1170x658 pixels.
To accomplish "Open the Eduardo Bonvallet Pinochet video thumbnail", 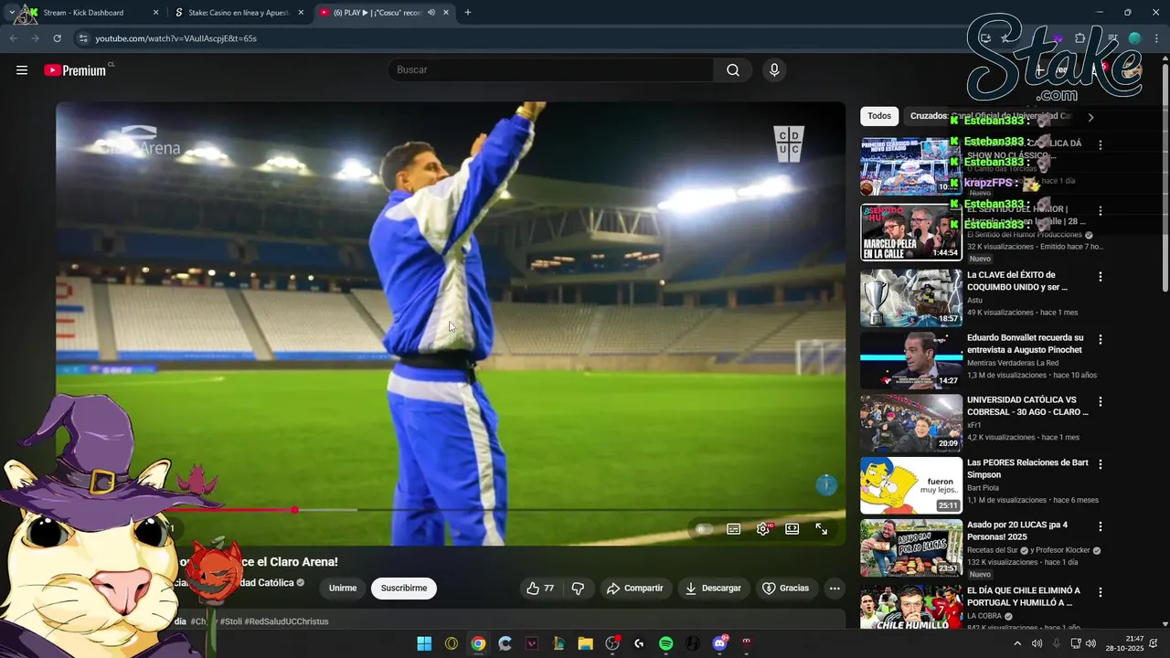I will (x=911, y=360).
